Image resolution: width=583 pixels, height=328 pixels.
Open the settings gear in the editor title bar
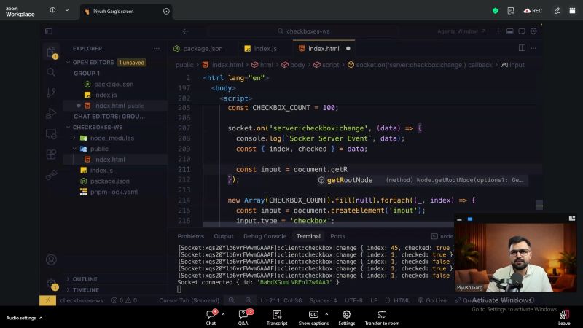click(x=533, y=31)
